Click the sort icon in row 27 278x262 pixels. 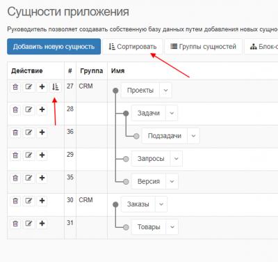[x=56, y=87]
